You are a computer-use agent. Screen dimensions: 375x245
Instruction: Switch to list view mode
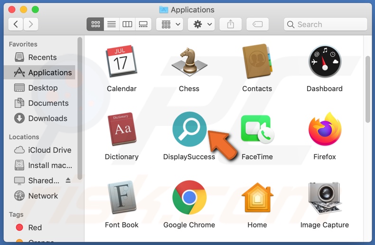coord(112,24)
